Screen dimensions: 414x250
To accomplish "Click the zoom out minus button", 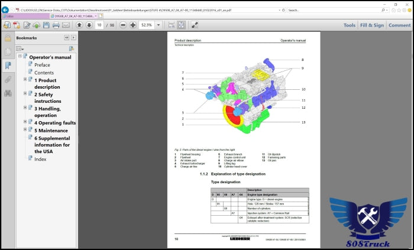I will [x=123, y=25].
